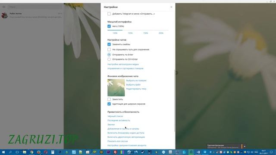
Task: Open Calculator from taskbar
Action: (x=53, y=152)
